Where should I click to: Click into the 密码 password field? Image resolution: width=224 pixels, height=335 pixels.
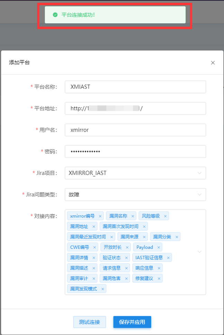click(135, 151)
